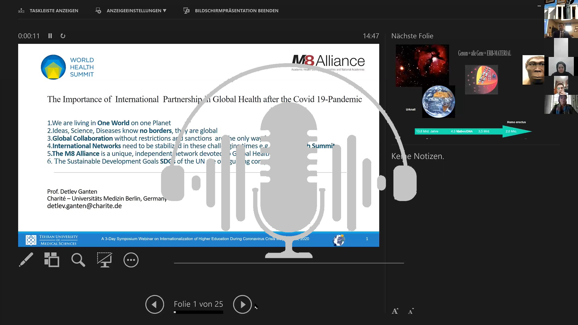Advance to the next slide
Image resolution: width=578 pixels, height=325 pixels.
242,304
